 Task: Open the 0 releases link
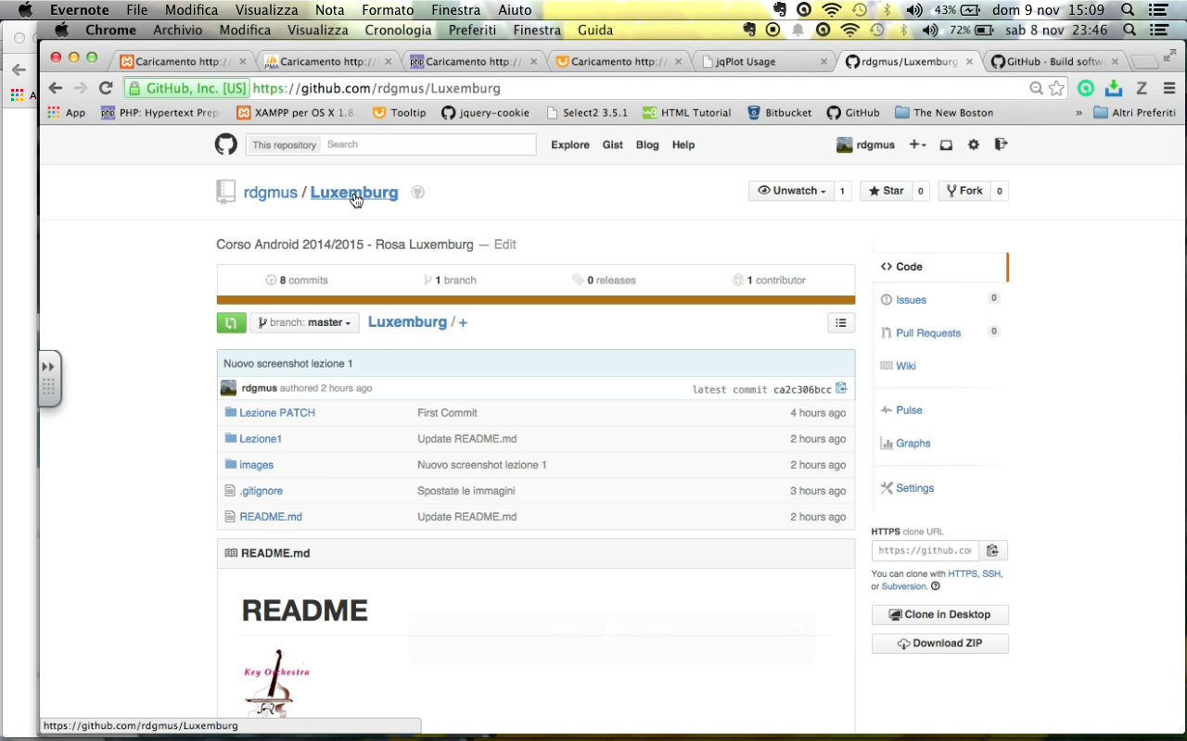(x=605, y=280)
